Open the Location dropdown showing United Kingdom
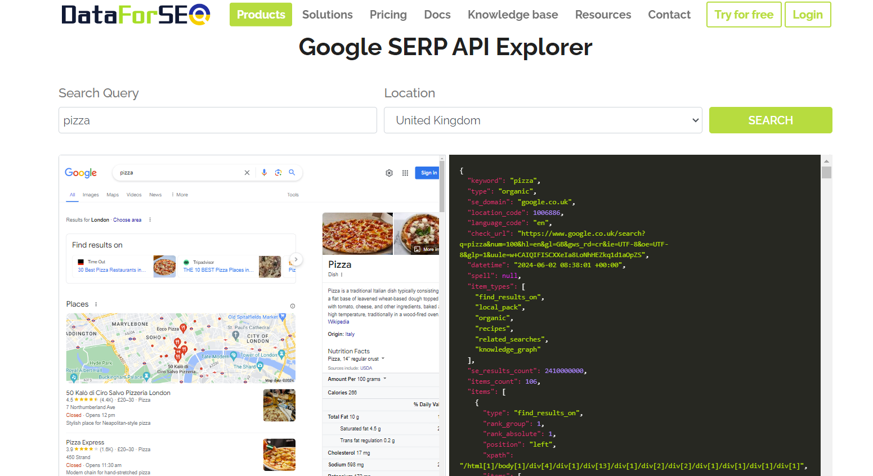873x476 pixels. 542,120
